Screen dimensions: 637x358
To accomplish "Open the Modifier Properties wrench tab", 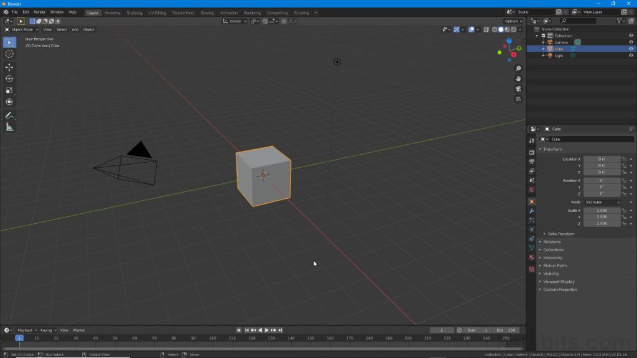I will coord(532,209).
